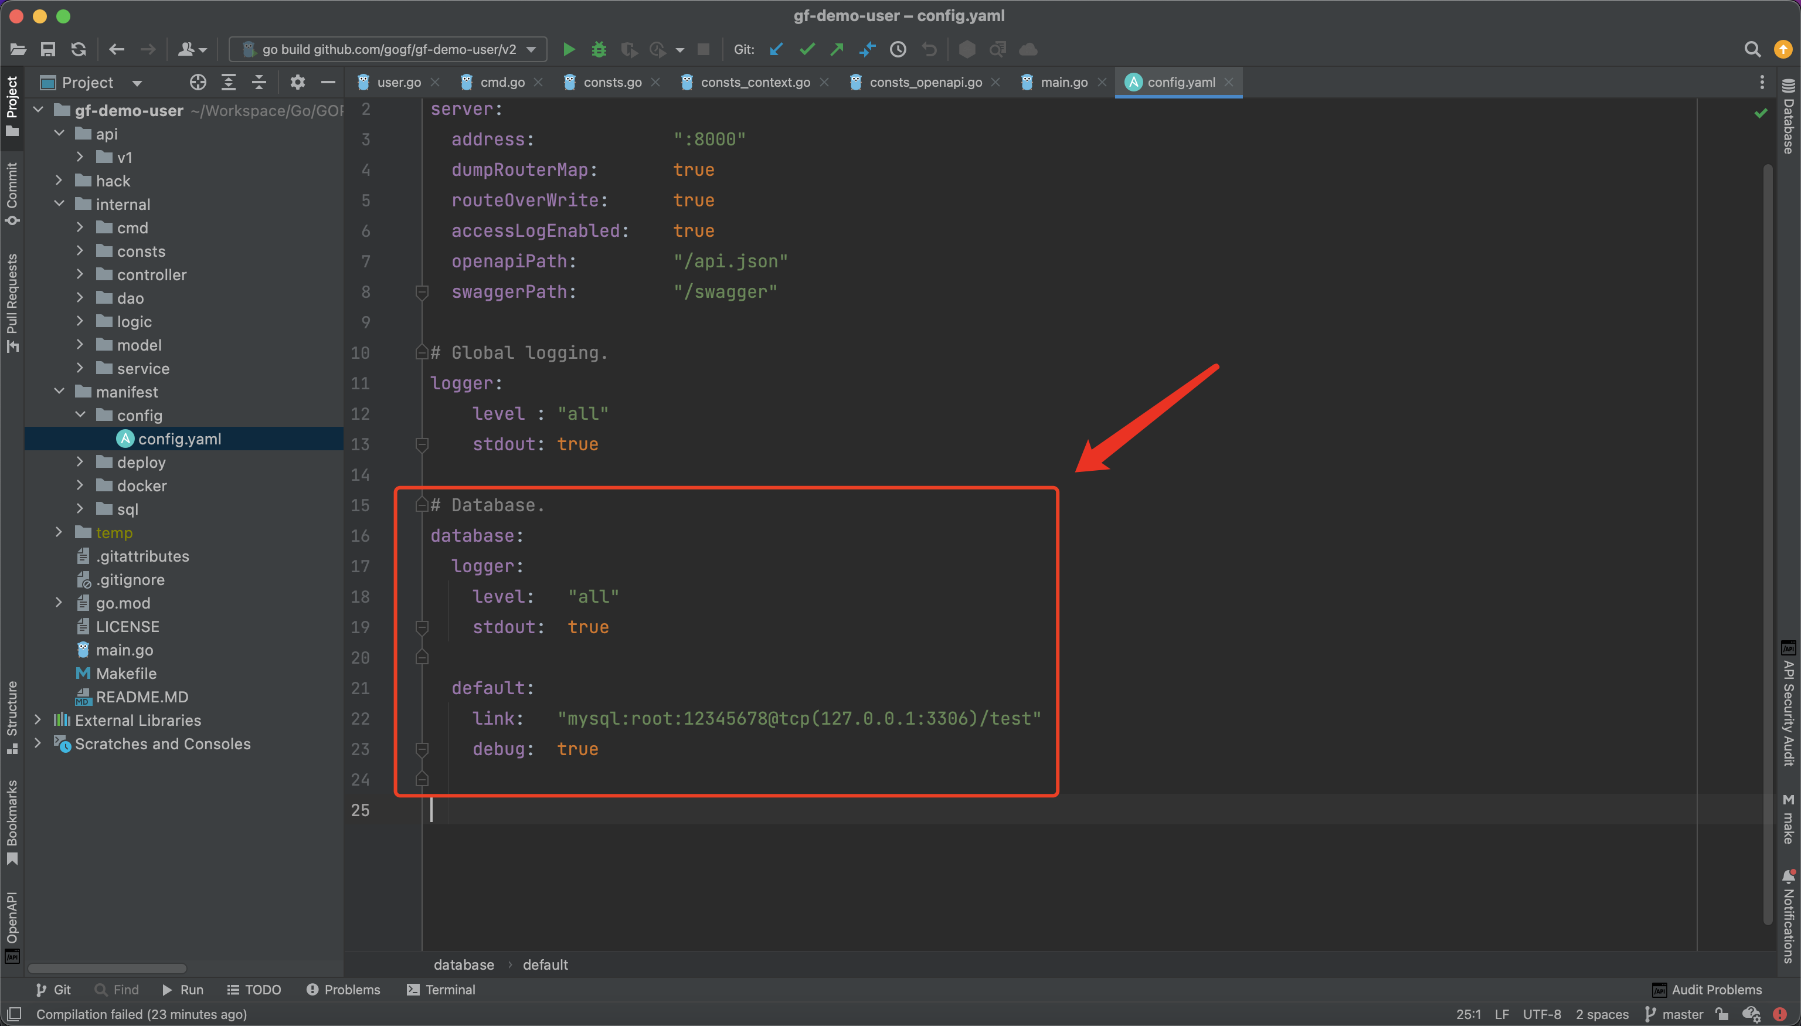This screenshot has height=1026, width=1801.
Task: Toggle fold marker on Database comment line
Action: click(422, 505)
